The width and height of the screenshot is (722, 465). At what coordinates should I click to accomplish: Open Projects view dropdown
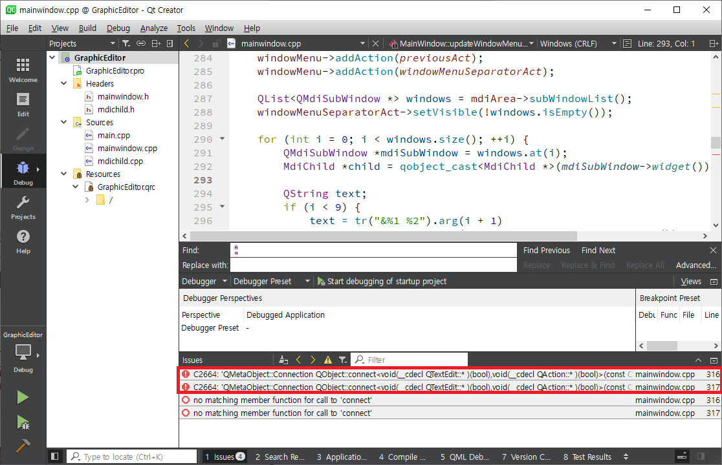click(82, 43)
